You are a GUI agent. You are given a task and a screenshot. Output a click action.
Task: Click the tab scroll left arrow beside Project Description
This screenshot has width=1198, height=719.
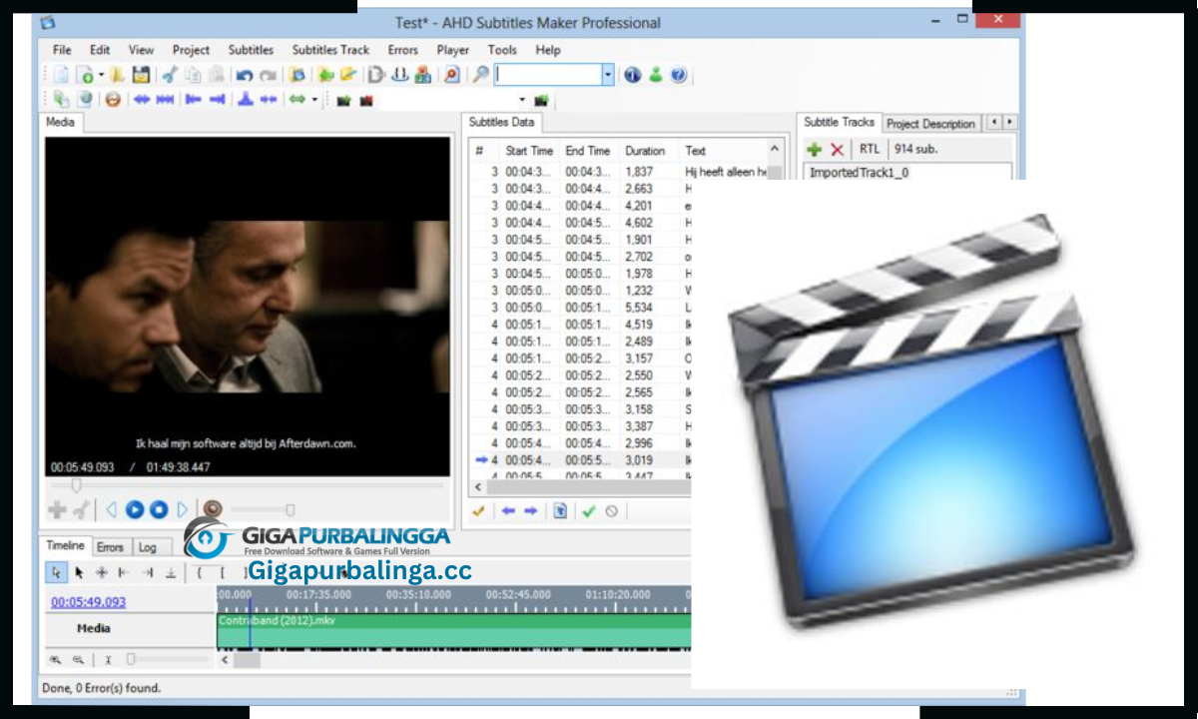pyautogui.click(x=993, y=123)
